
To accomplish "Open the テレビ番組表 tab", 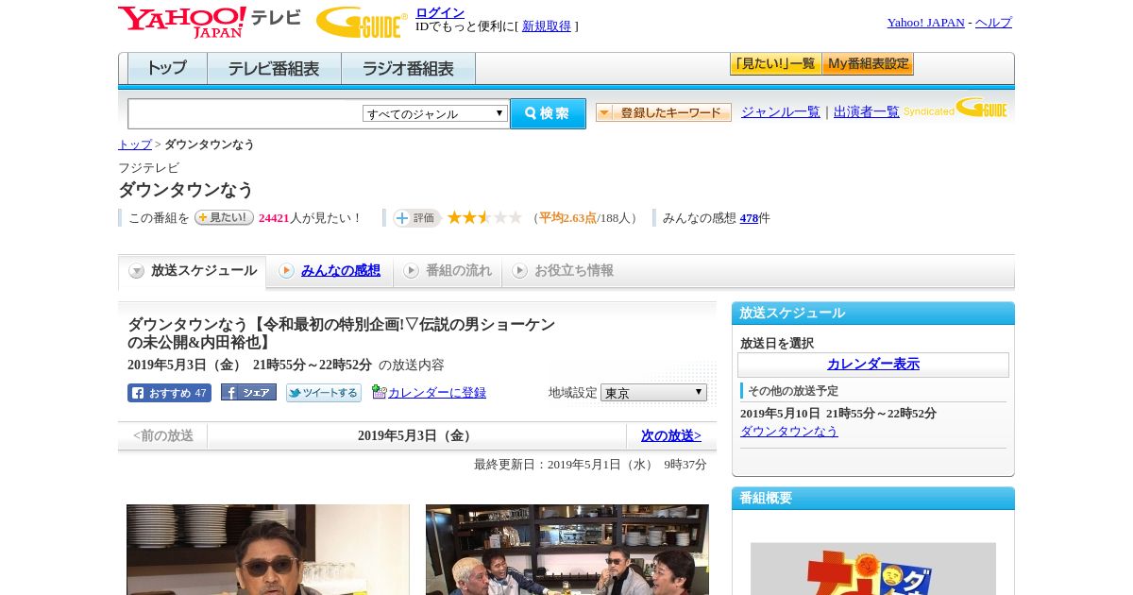I will pyautogui.click(x=274, y=69).
